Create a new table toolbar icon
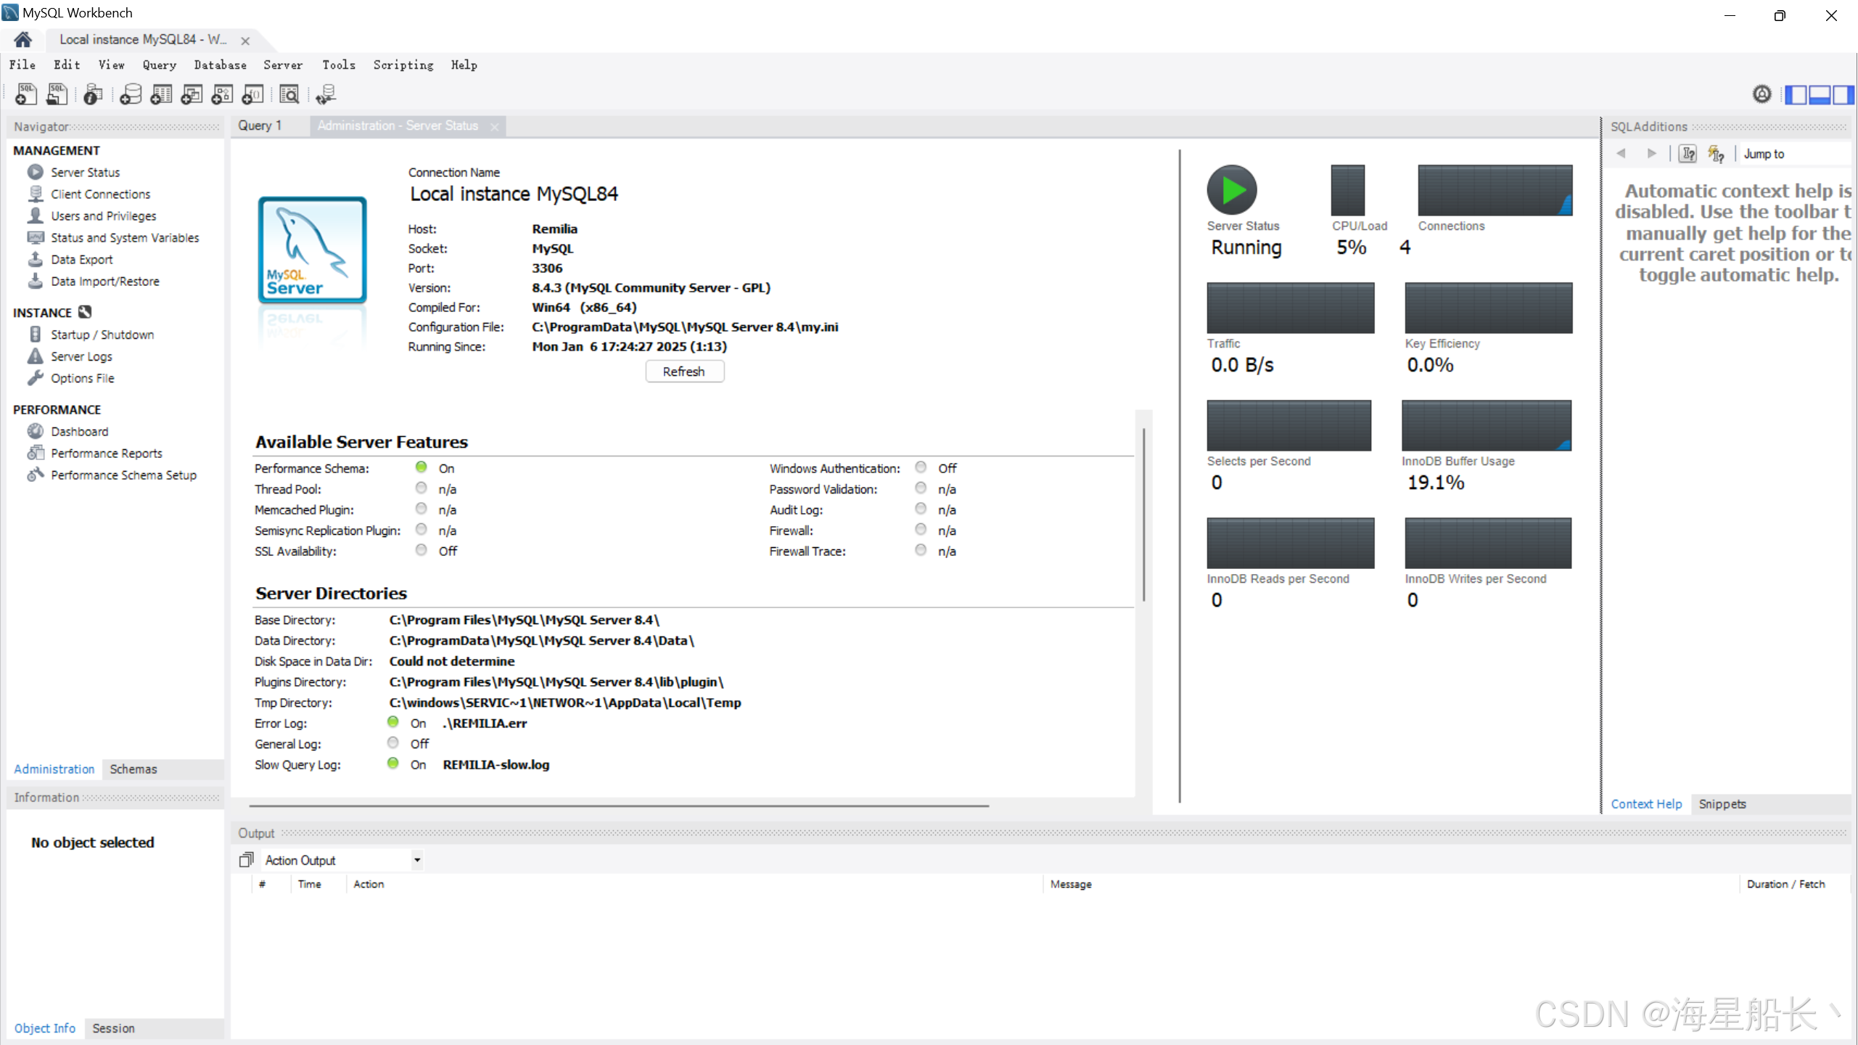The width and height of the screenshot is (1858, 1045). tap(161, 94)
